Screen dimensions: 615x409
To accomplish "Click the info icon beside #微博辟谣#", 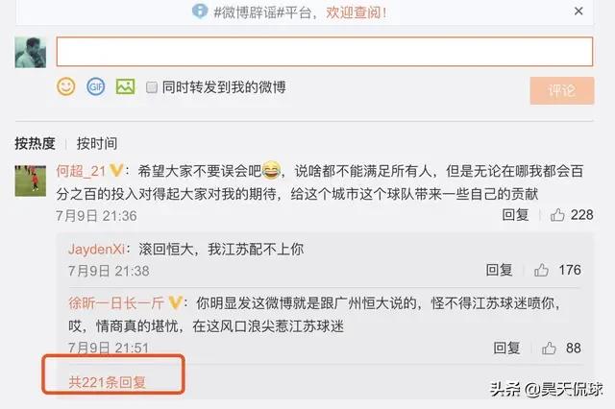I will coord(200,11).
